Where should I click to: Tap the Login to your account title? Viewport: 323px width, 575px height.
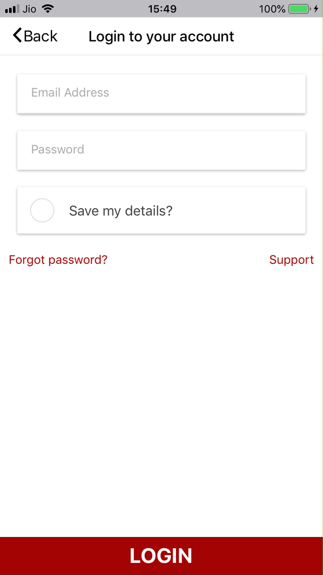pos(161,37)
